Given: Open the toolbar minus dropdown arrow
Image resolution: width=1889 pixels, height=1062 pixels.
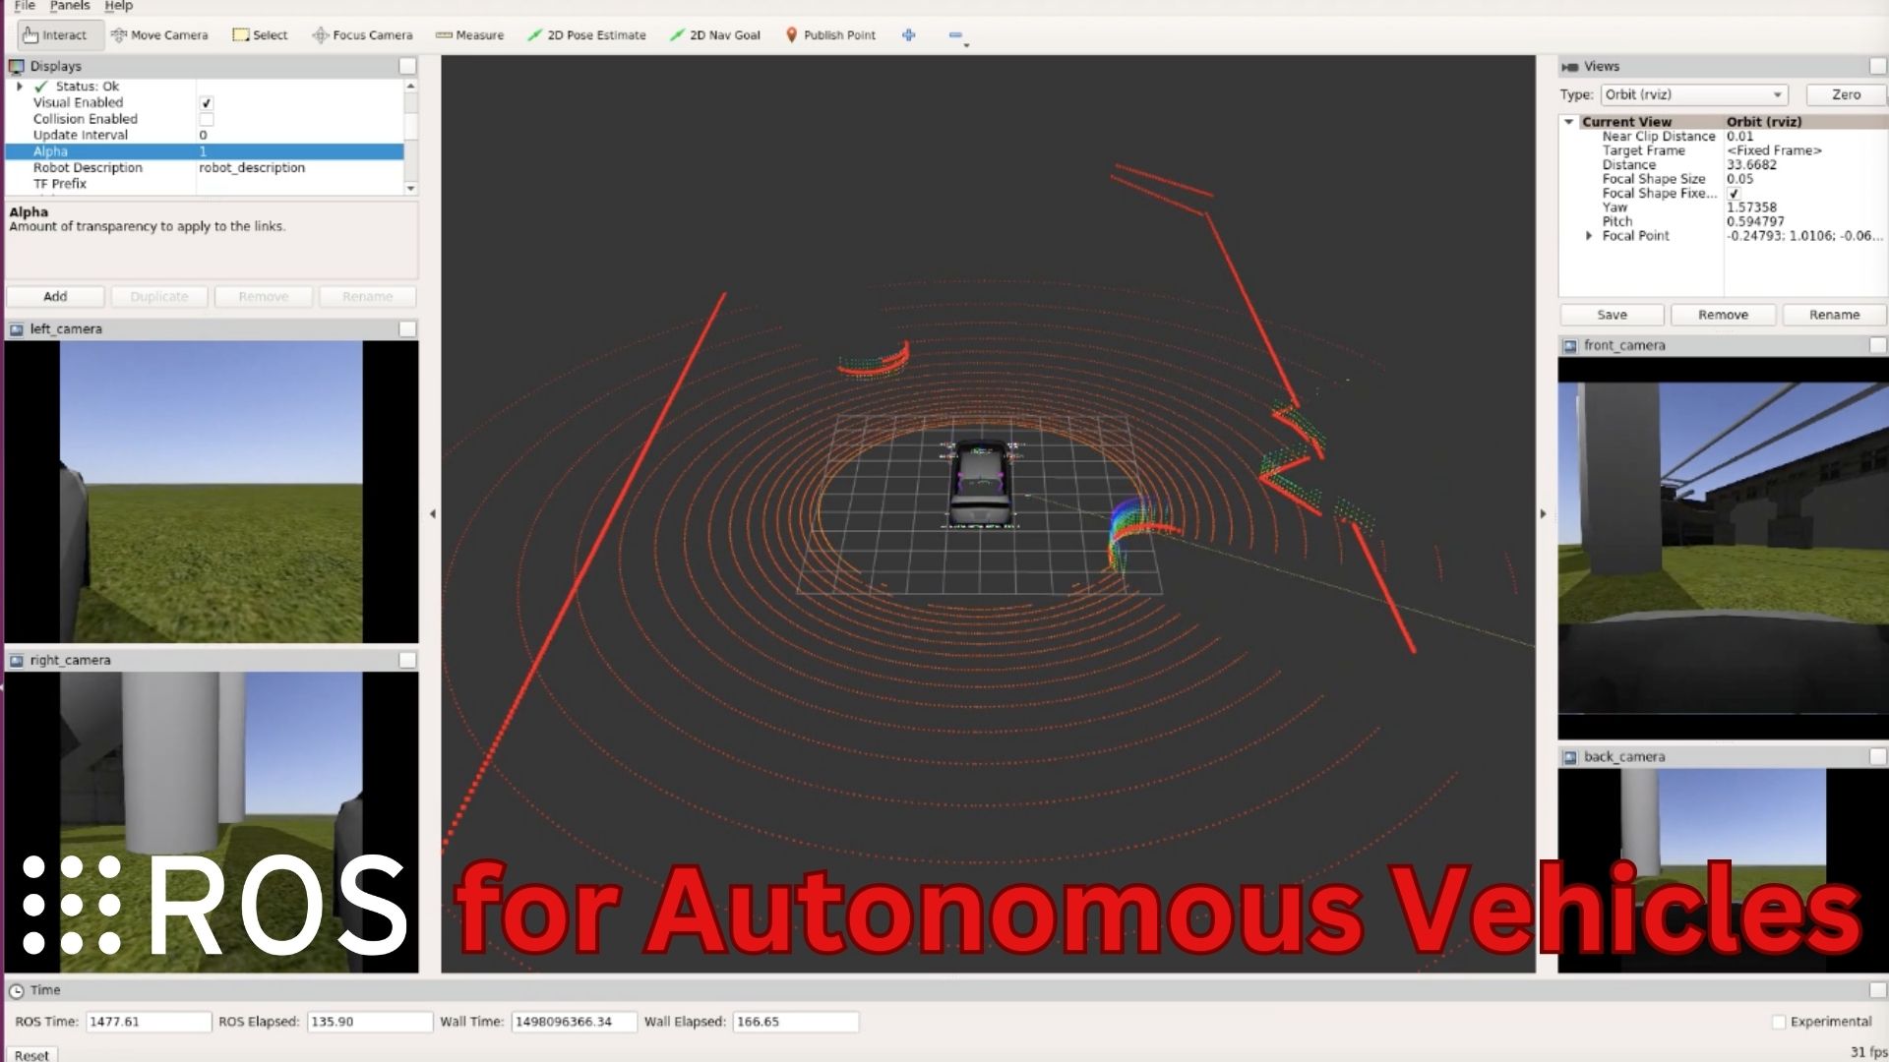Looking at the screenshot, I should tap(966, 45).
